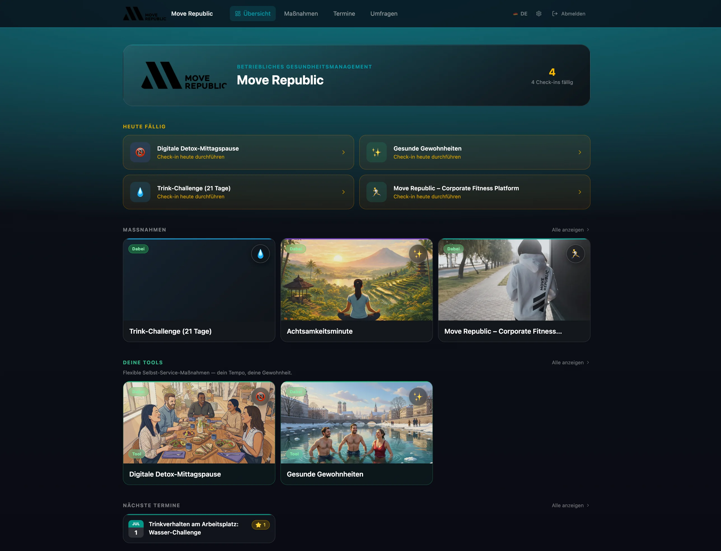721x551 pixels.
Task: Open the Gesunde Gewohnheiten check-in row
Action: 475,152
